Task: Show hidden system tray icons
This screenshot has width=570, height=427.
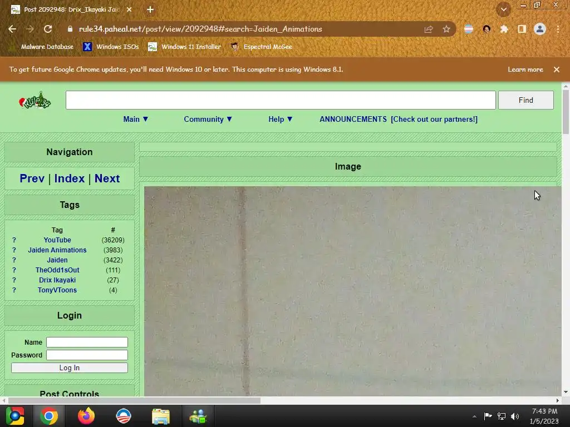Action: (x=474, y=416)
